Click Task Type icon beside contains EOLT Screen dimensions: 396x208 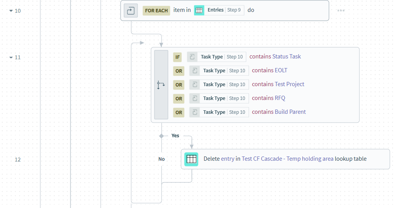tap(195, 71)
